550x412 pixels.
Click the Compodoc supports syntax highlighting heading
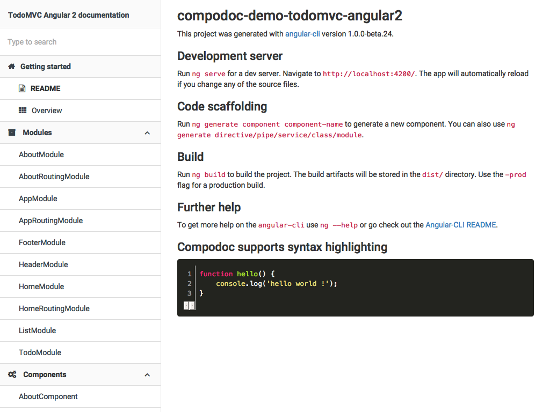(x=283, y=247)
